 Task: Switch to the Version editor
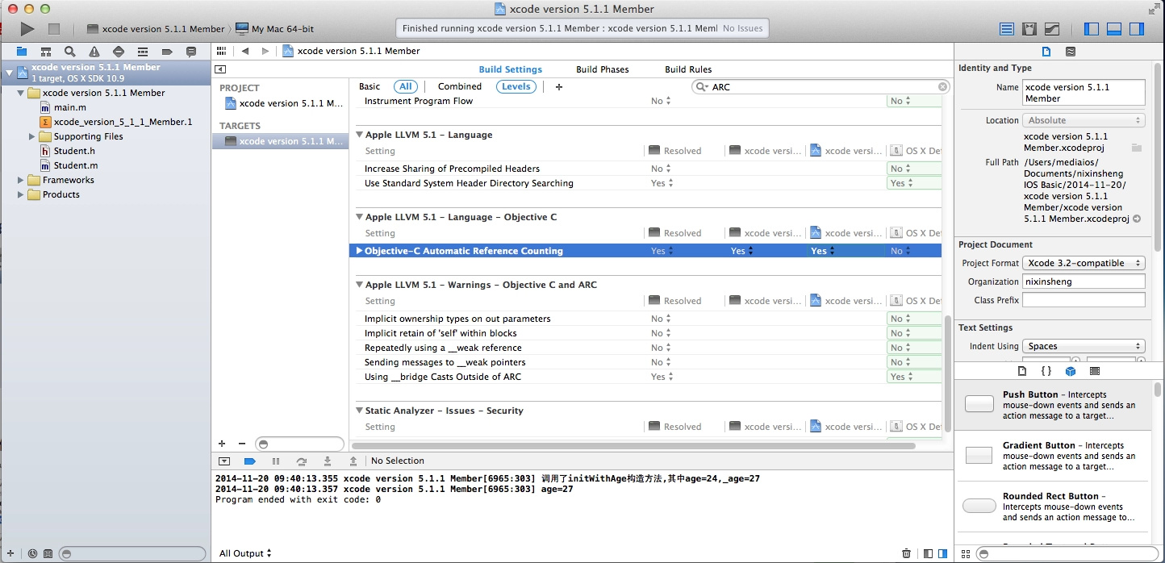coord(1052,29)
